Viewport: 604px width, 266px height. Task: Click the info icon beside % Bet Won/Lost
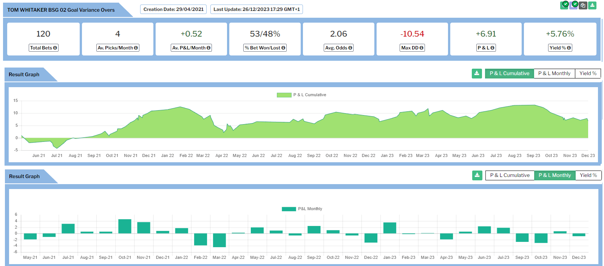pyautogui.click(x=283, y=48)
